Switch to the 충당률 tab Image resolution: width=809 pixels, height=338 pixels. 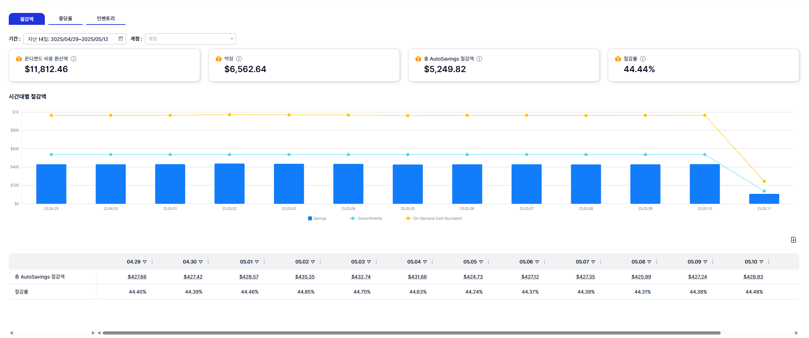(x=66, y=19)
